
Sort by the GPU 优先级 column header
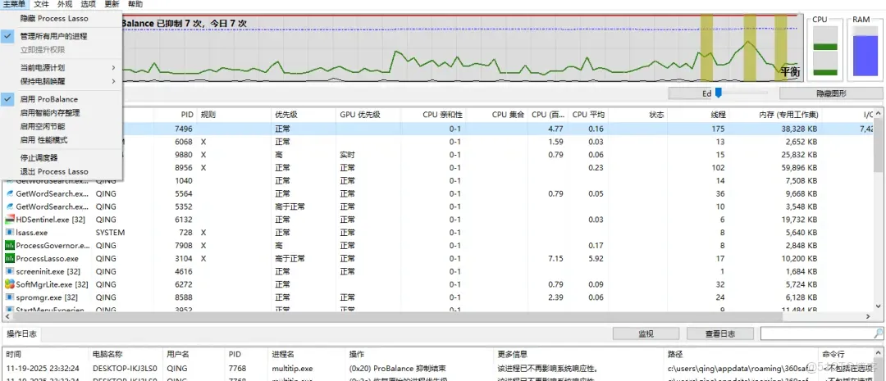[368, 115]
